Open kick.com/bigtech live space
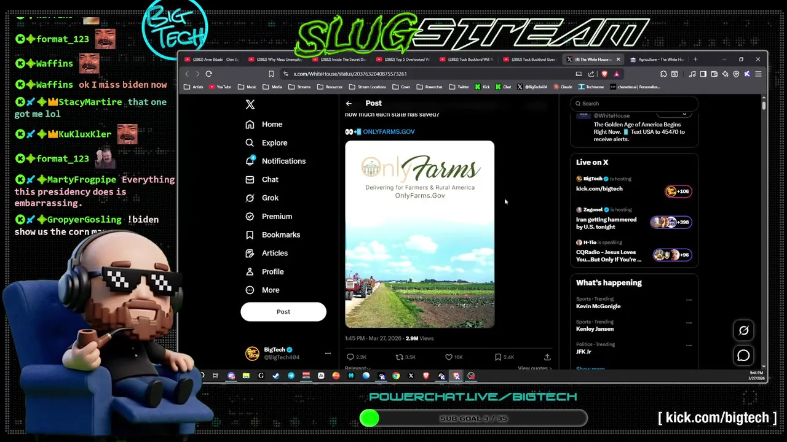 (x=634, y=185)
